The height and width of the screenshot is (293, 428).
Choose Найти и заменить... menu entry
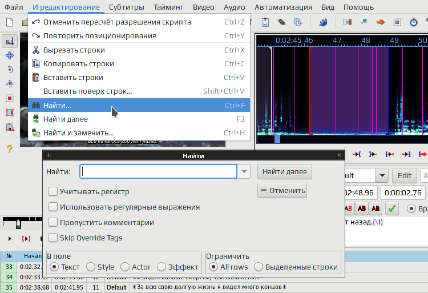(x=139, y=133)
